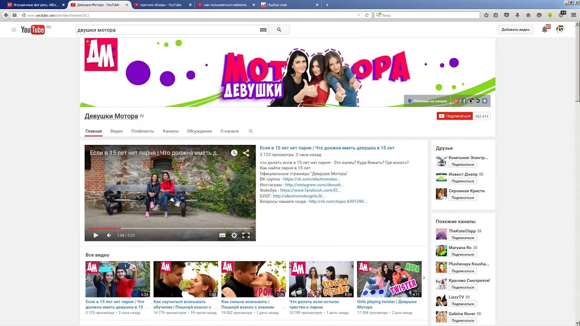Screen dimensions: 580x326
Task: Open the YouTube hamburger guide menu
Action: click(14, 30)
